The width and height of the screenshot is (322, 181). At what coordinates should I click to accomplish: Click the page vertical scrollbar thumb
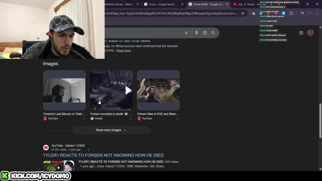320,121
